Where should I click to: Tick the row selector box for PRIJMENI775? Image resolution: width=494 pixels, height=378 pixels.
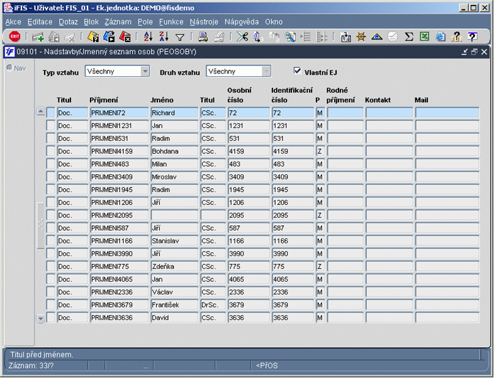[x=51, y=267]
